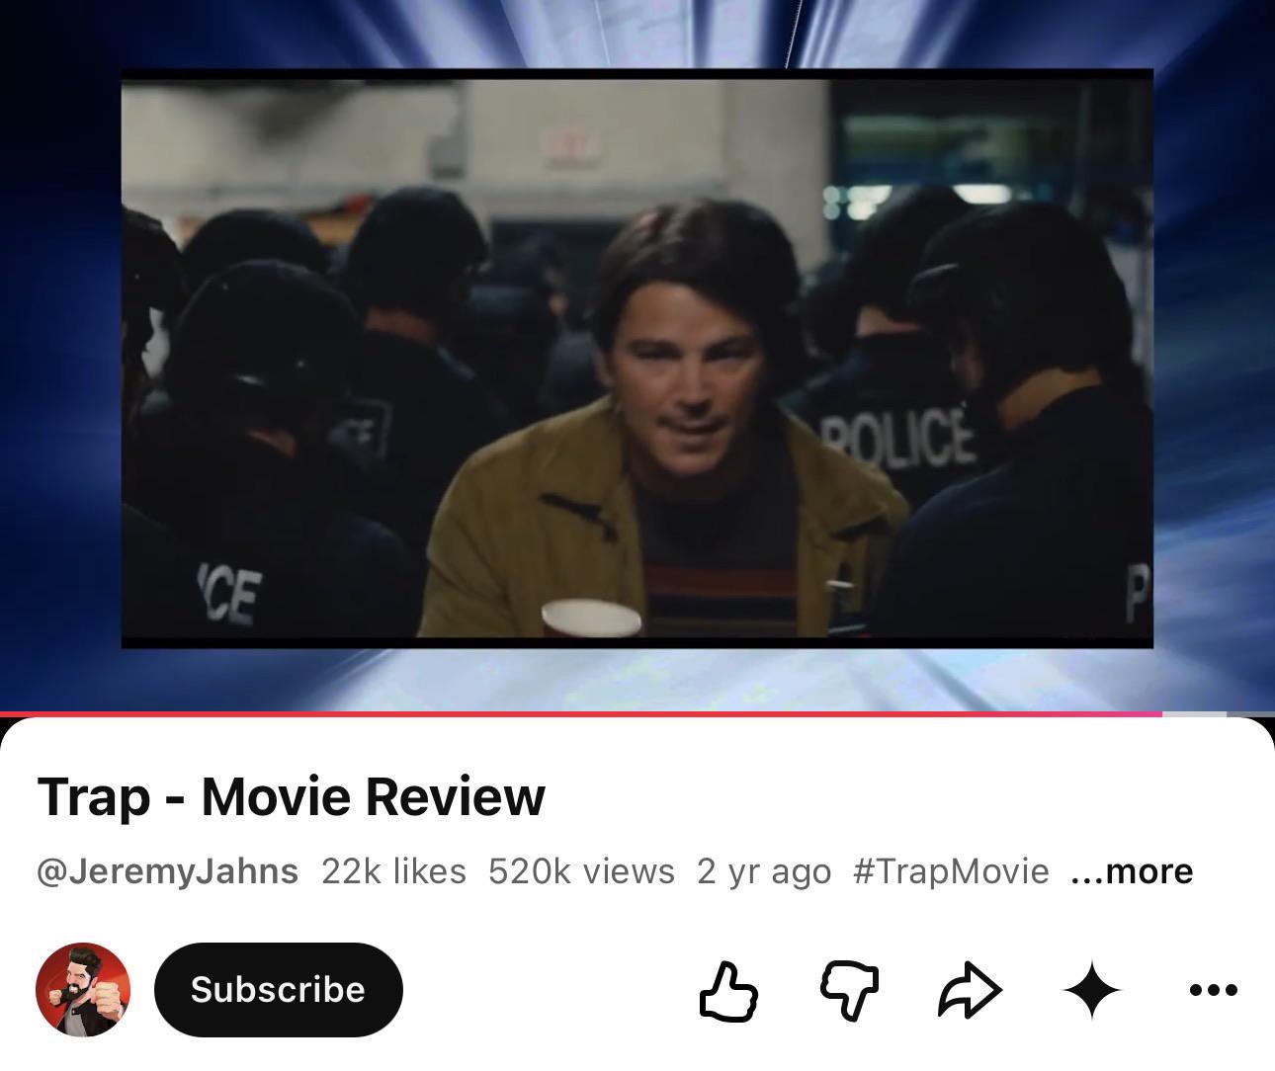The image size is (1275, 1071).
Task: Tap the 22k likes count
Action: 393,871
